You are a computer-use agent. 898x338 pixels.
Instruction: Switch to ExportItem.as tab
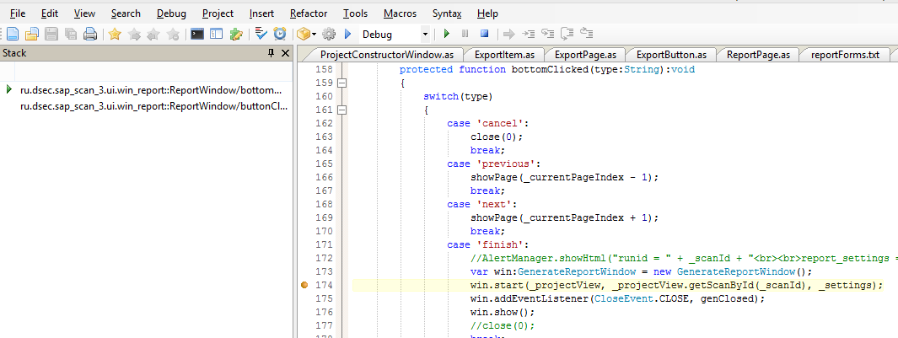tap(504, 55)
